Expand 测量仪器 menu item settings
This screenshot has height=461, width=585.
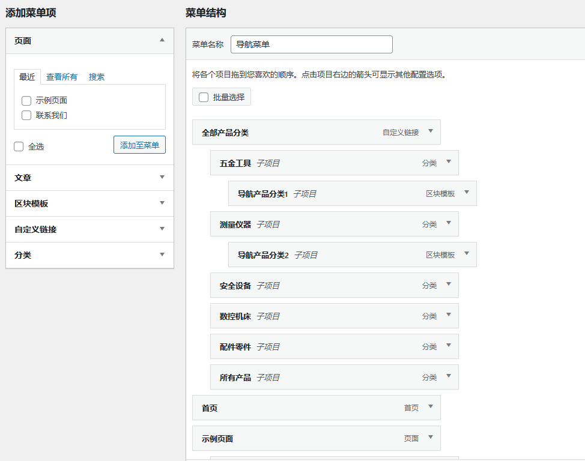tap(449, 224)
